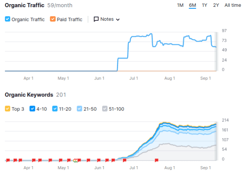Click the Google update icon near May

76,160
